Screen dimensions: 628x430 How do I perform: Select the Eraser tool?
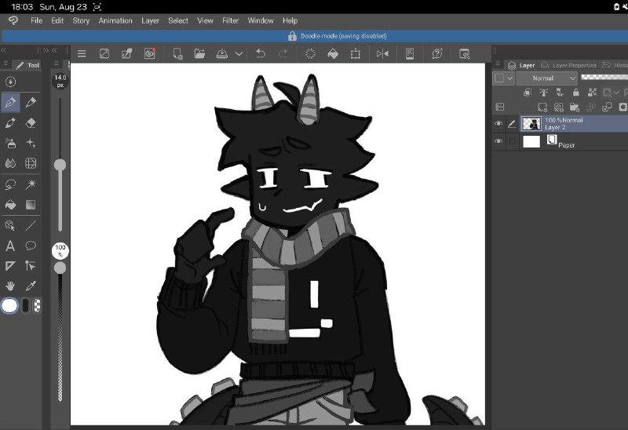(31, 123)
